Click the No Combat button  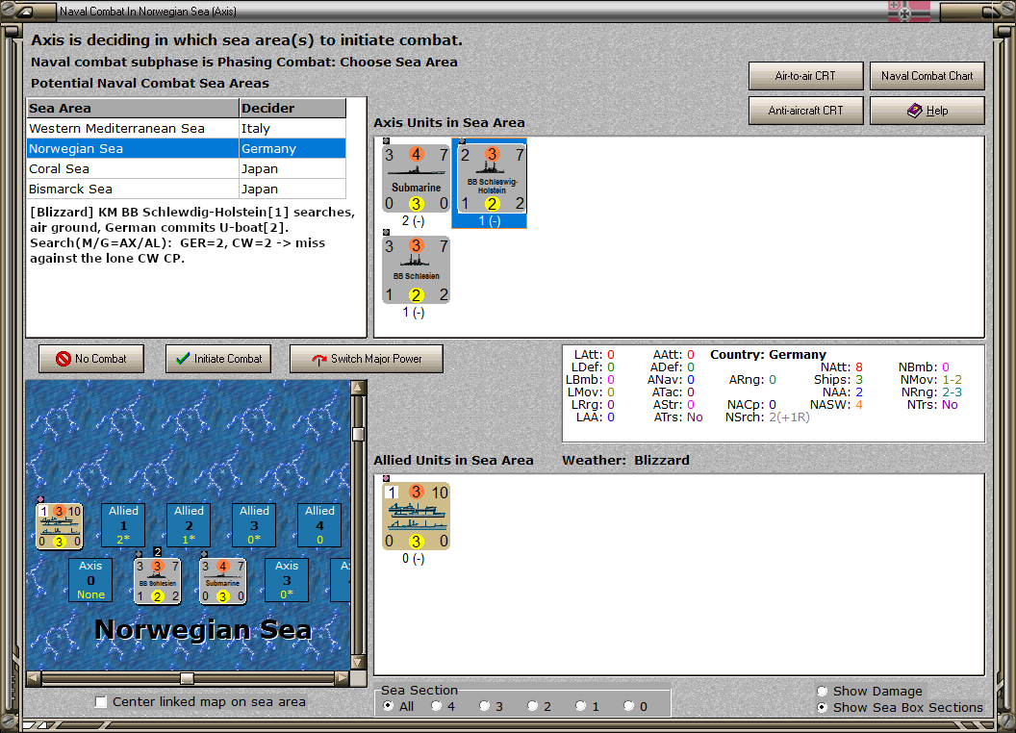(91, 359)
